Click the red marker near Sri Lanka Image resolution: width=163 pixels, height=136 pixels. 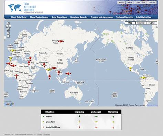pyautogui.click(x=50, y=77)
